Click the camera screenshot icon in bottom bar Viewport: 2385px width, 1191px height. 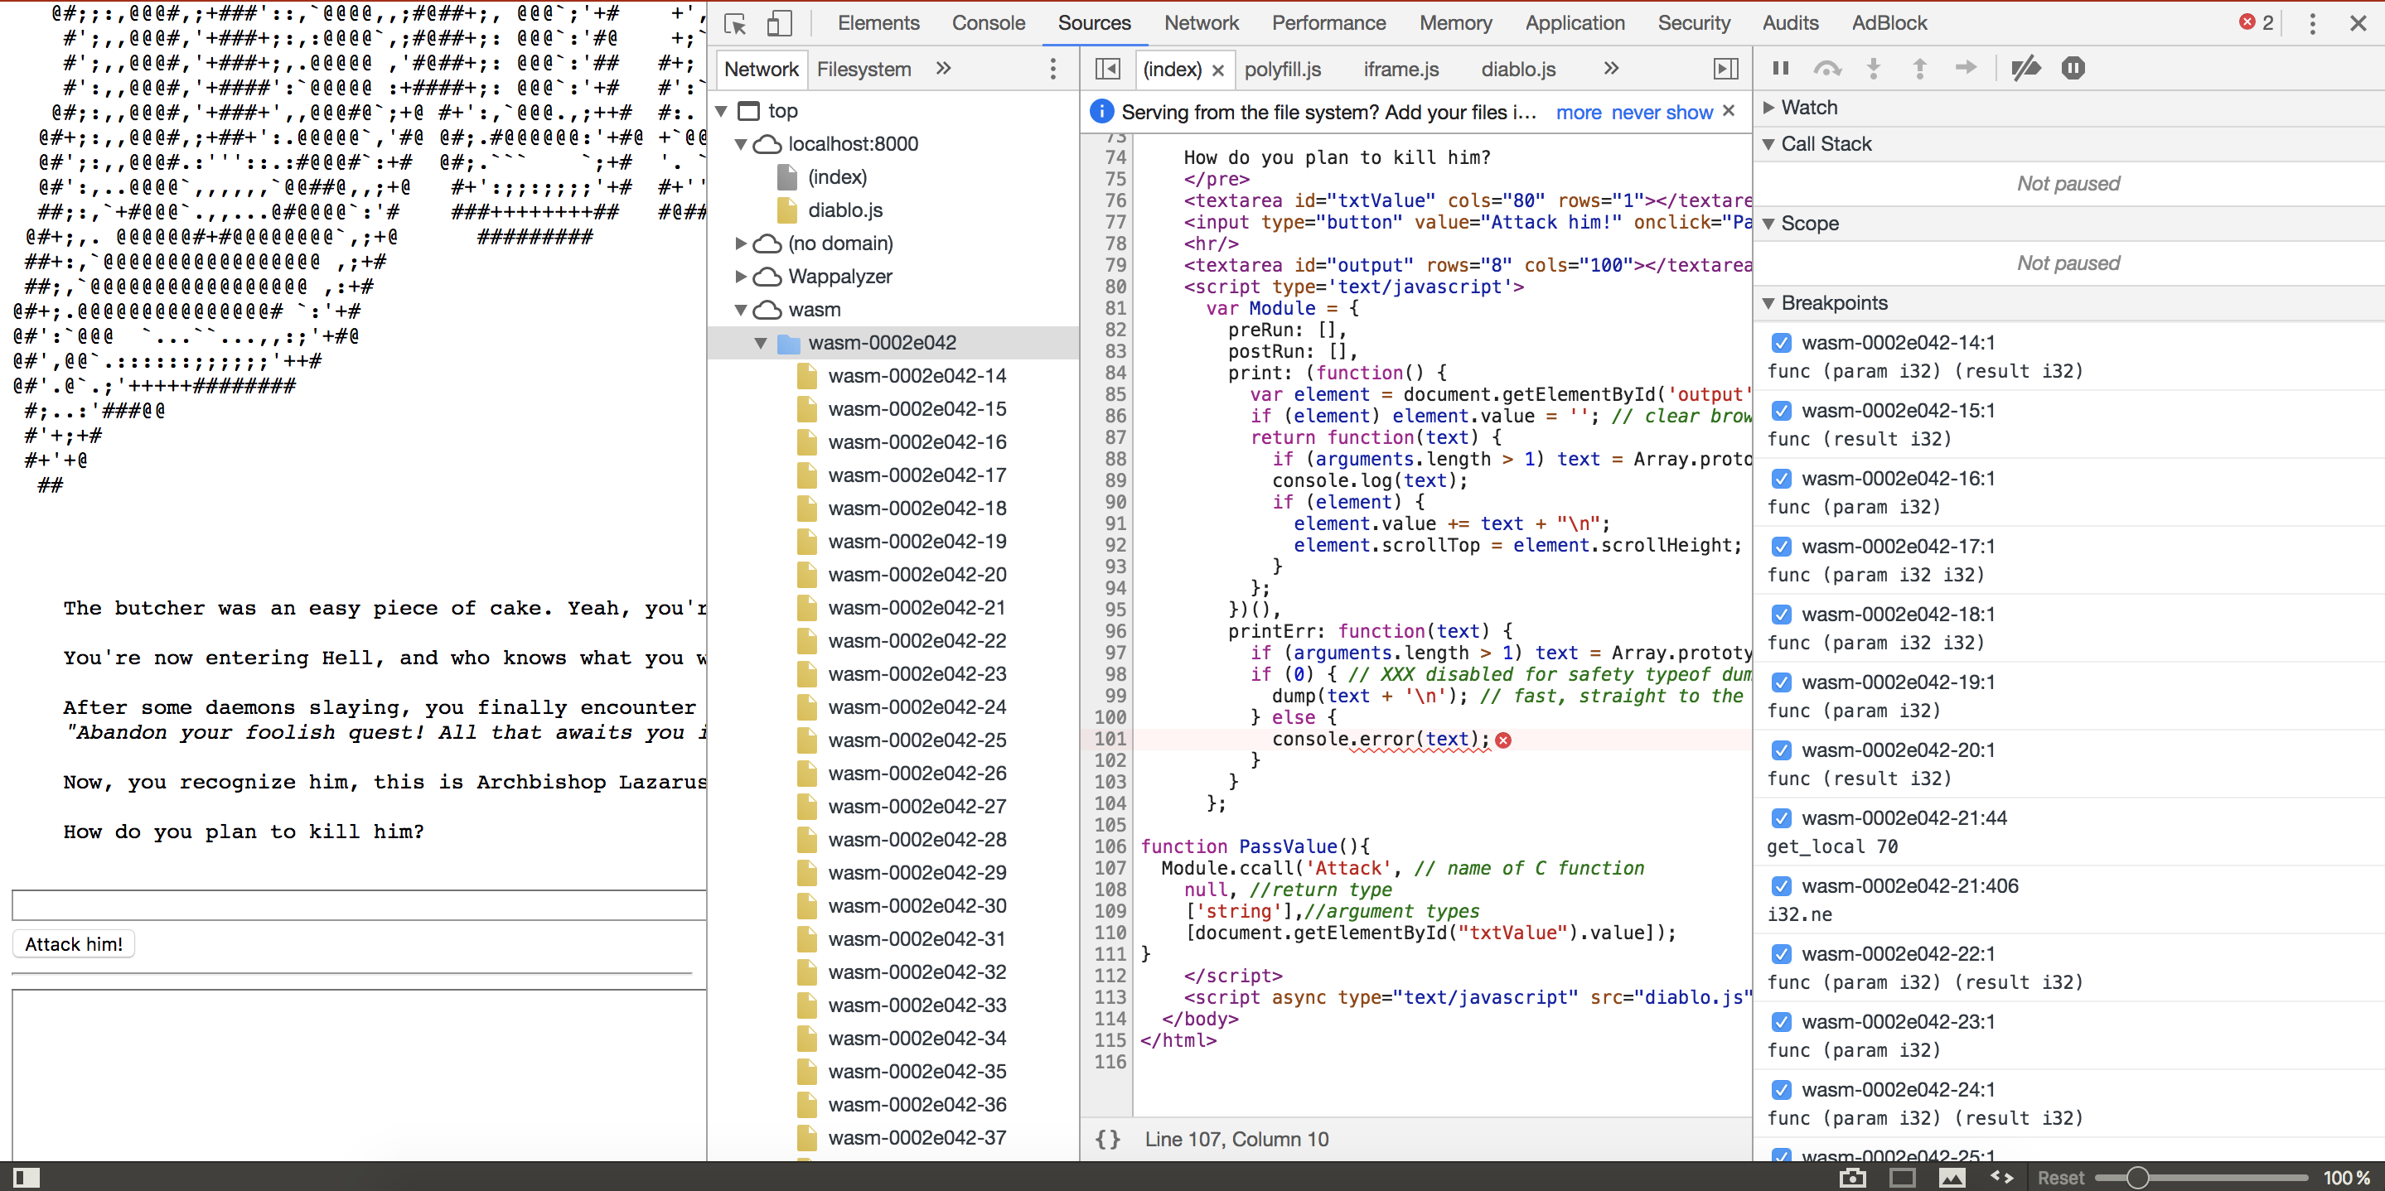point(1851,1177)
